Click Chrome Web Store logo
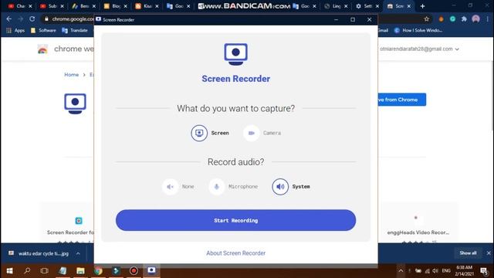The height and width of the screenshot is (278, 494). click(x=42, y=49)
